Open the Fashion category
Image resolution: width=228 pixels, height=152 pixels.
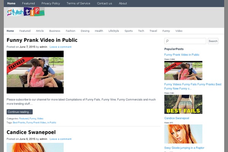(71, 31)
